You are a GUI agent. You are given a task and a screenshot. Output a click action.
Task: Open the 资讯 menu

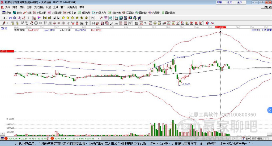[22, 7]
